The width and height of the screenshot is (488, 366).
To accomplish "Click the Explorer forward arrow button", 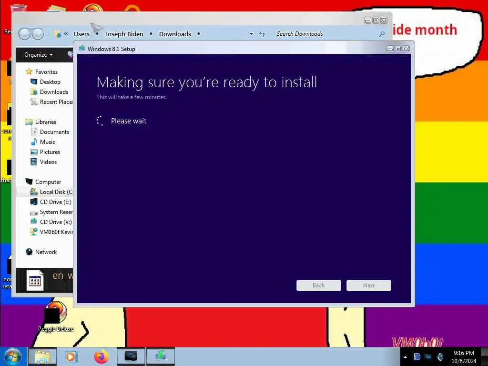I will coord(38,34).
